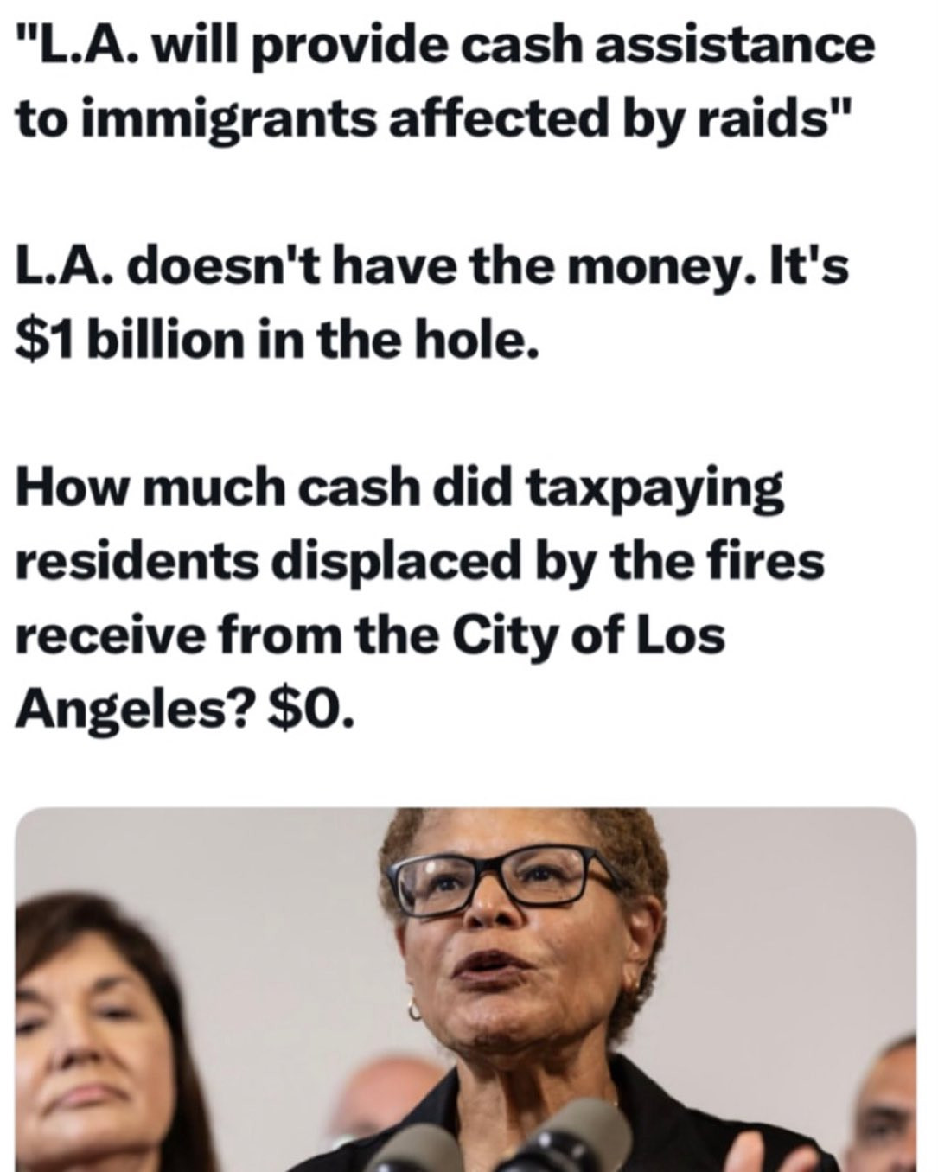Click the speaker's gold hoop earring
The image size is (938, 1172).
click(x=417, y=1009)
